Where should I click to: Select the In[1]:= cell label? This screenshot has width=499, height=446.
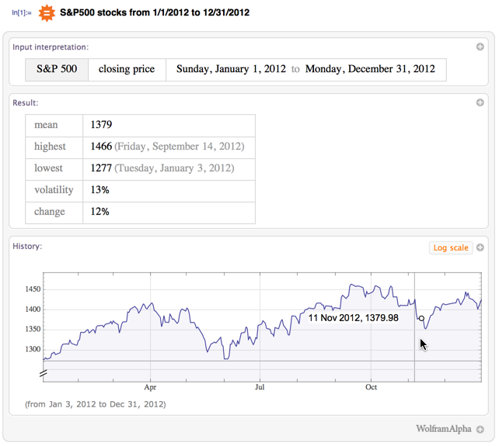coord(22,13)
